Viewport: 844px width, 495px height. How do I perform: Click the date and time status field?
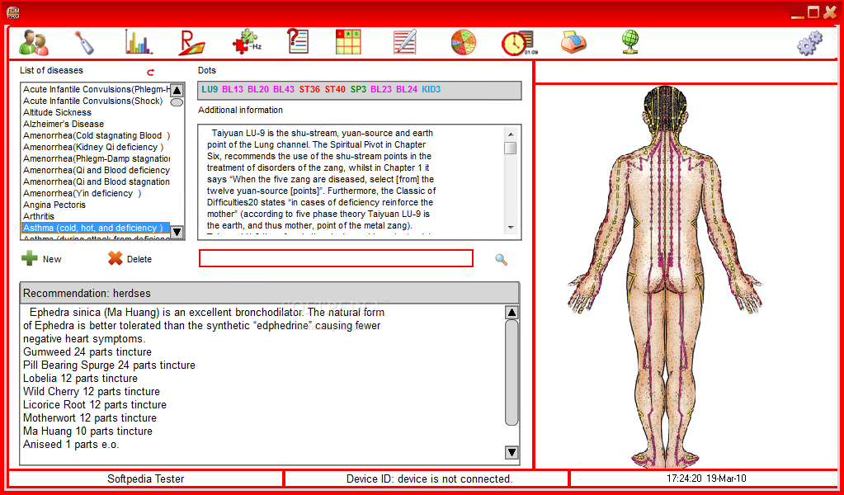tap(706, 478)
